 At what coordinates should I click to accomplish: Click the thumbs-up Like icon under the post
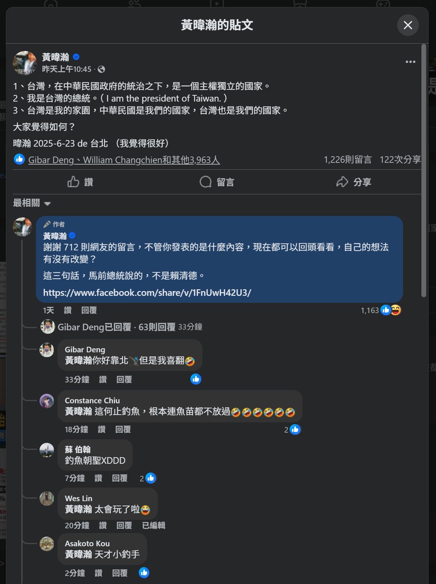73,182
